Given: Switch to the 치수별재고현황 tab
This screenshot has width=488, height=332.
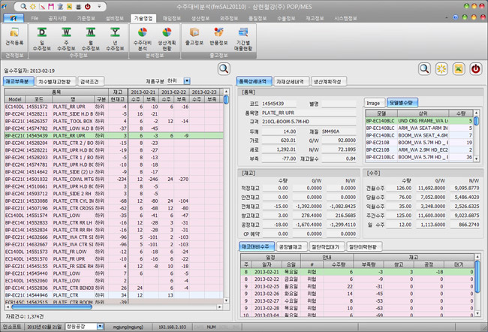Looking at the screenshot, I should point(56,82).
